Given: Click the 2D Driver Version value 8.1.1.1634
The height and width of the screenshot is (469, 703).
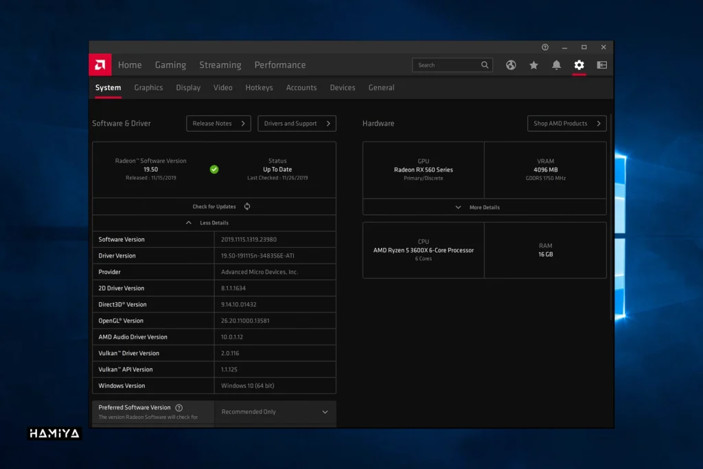Looking at the screenshot, I should 233,288.
